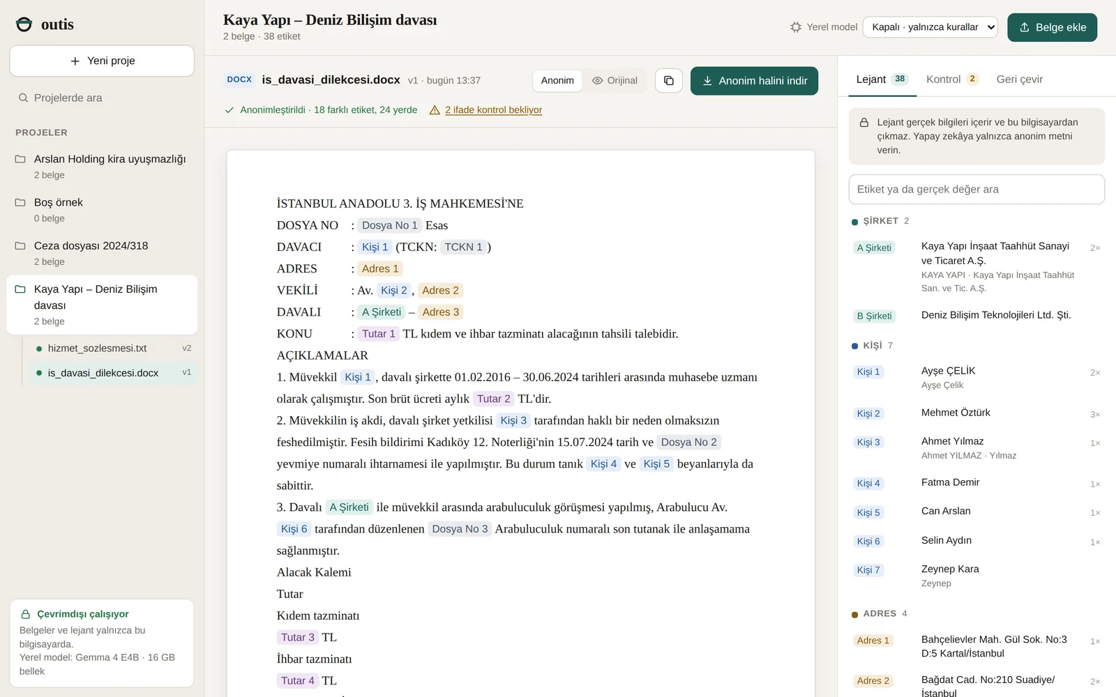Switch to the Kontrol tab
The image size is (1116, 697).
(952, 79)
